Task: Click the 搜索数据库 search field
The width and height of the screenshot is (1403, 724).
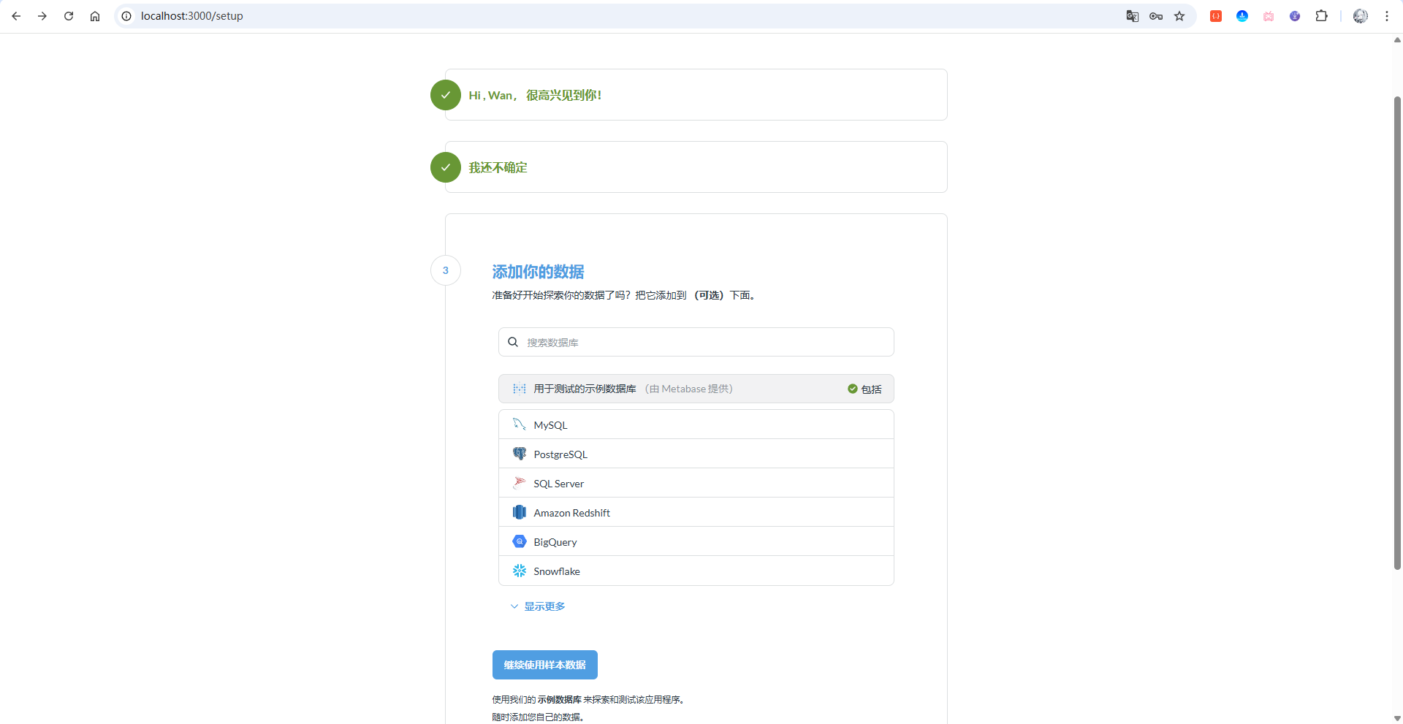Action: pos(701,342)
